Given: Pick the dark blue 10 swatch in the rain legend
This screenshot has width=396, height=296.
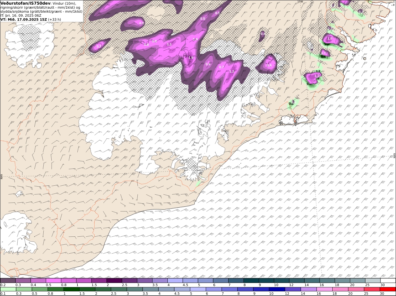Looking at the screenshot, I should point(277,290).
